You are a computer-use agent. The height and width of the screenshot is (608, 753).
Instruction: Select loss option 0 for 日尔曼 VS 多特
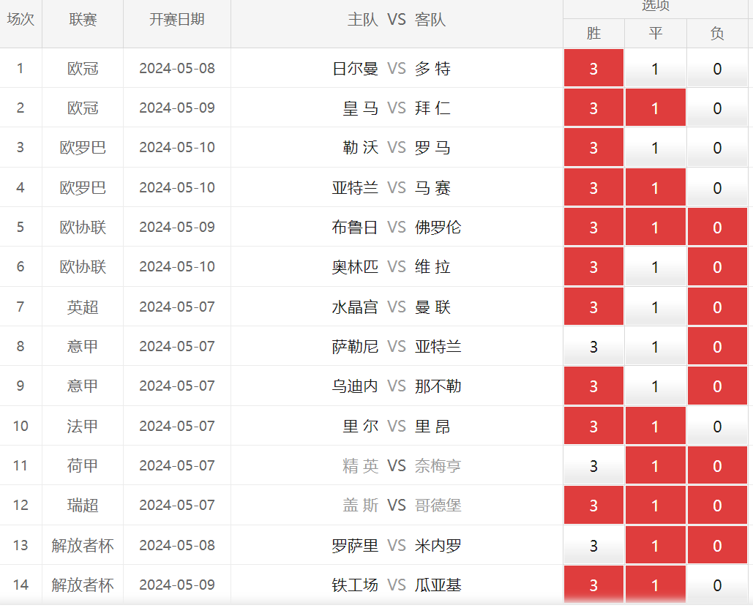[717, 68]
